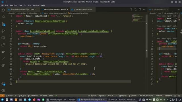182x102 pixels.
Task: Expand description.value-object.ts breadcrumb file segment
Action: pyautogui.click(x=54, y=13)
